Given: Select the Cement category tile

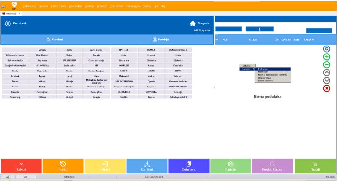Looking at the screenshot, I should (151, 55).
